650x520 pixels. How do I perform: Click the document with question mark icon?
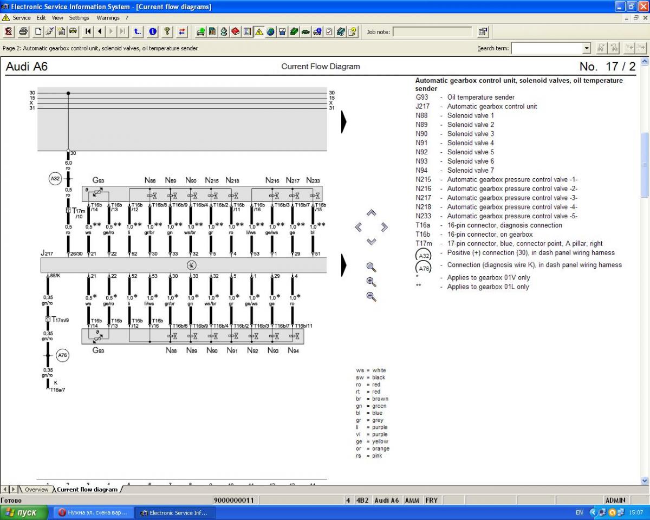click(x=353, y=31)
